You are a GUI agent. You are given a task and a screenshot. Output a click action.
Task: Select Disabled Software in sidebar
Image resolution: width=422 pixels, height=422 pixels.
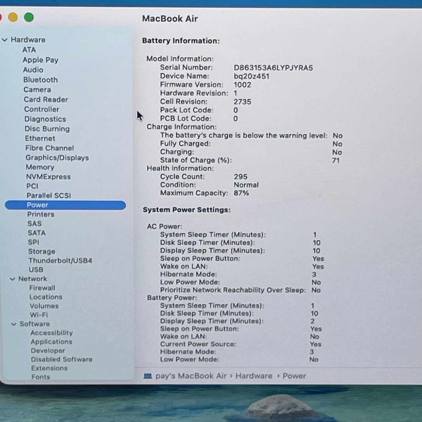[x=62, y=360]
